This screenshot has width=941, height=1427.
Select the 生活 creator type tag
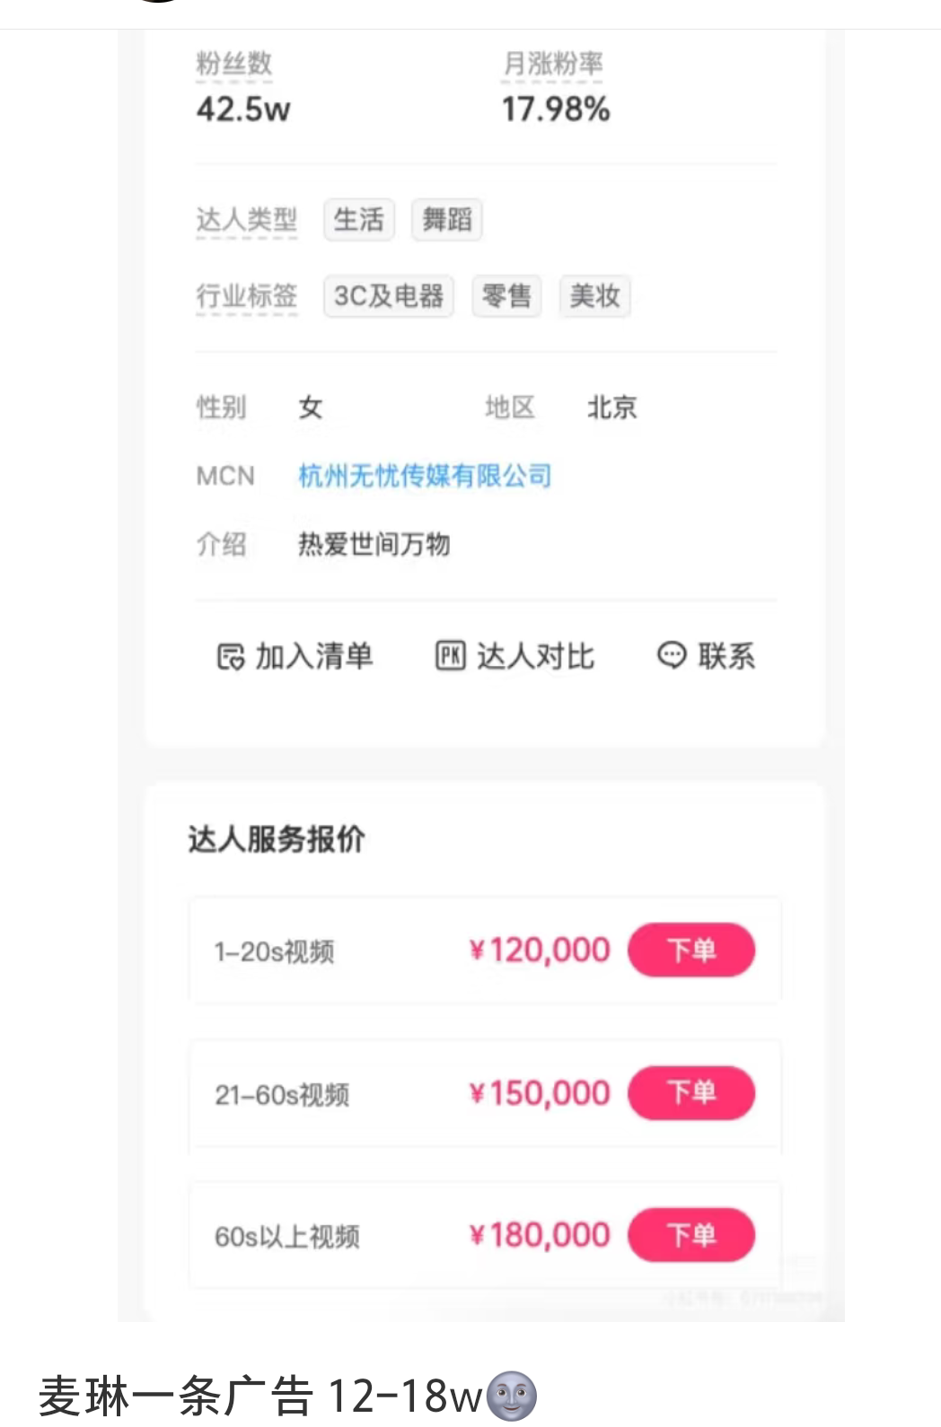point(358,220)
